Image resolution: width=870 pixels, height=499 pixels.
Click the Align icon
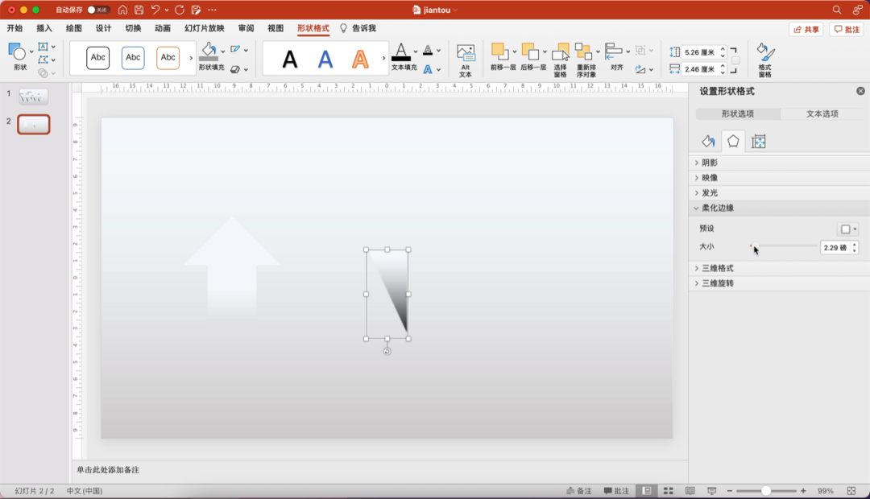614,52
